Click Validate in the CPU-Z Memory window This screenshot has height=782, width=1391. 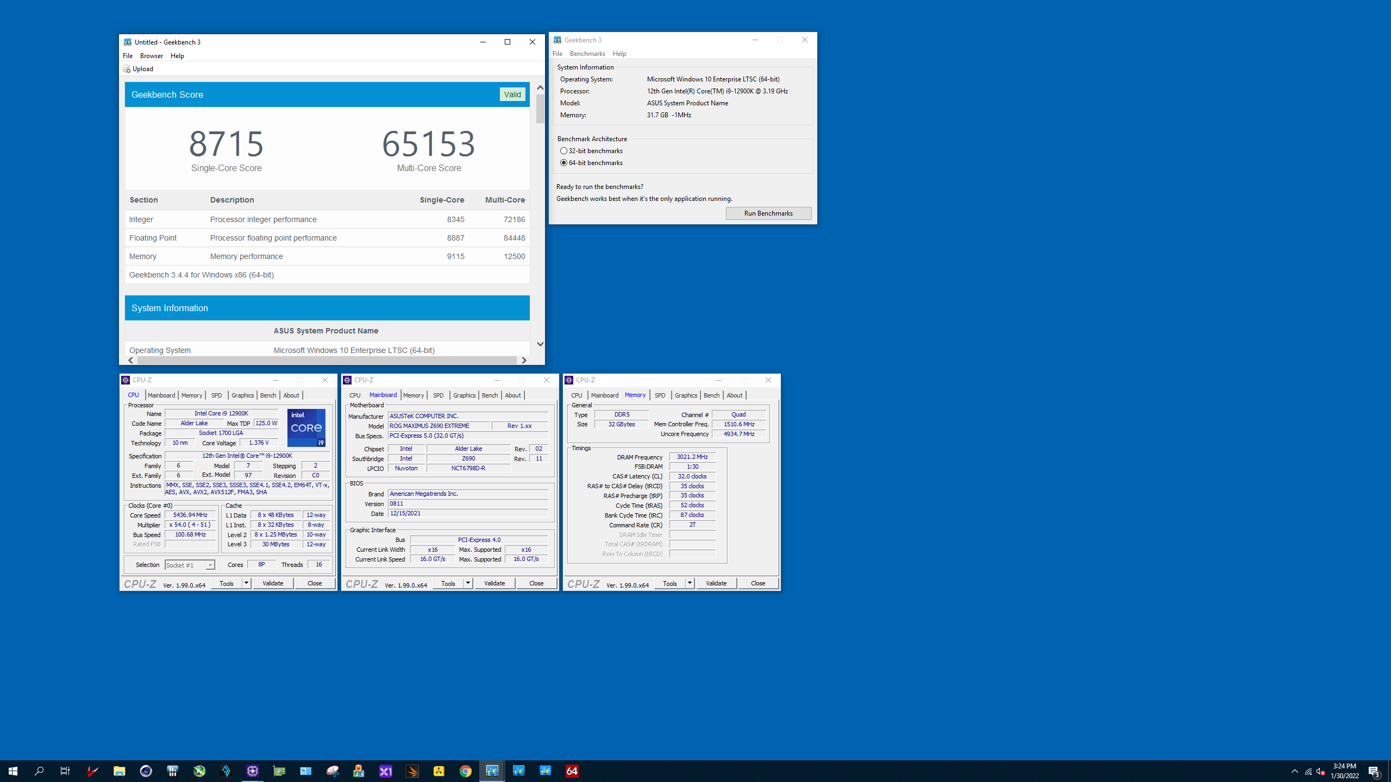click(x=716, y=583)
